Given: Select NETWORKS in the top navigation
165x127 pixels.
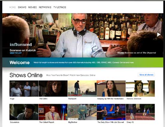Looking at the screenshot, I should (45, 7).
